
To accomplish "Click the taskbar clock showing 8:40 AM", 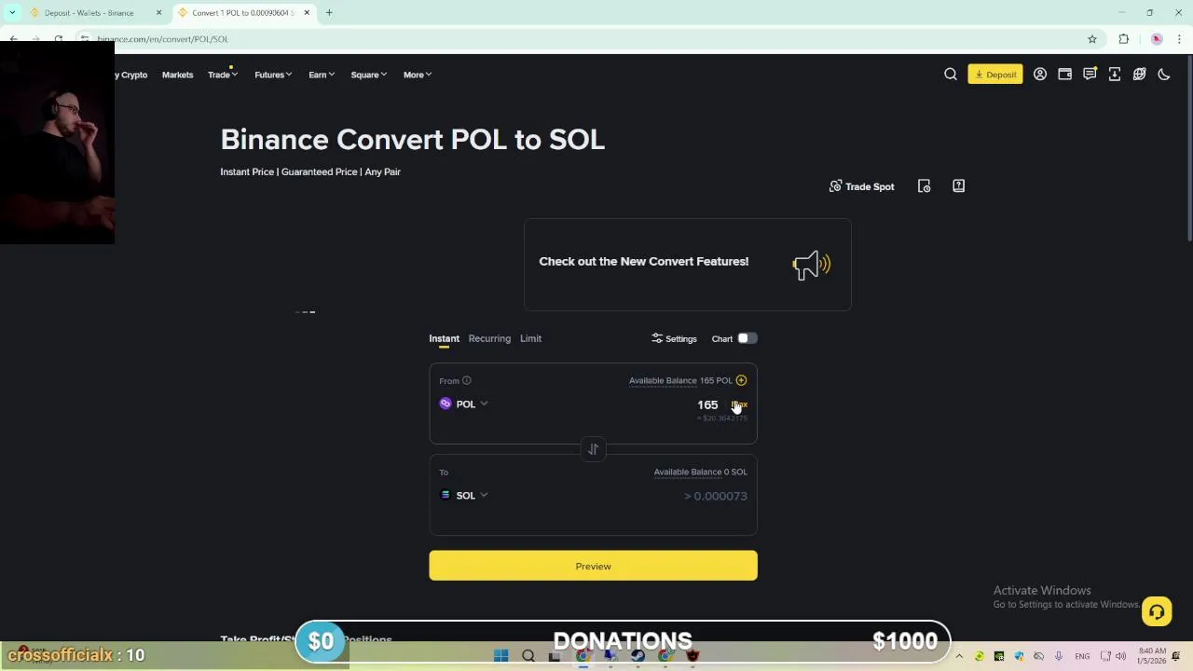I will (1151, 656).
